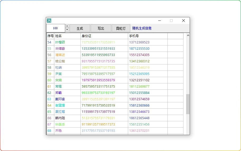Viewport: 241px width, 151px height.
Task: Select phone cell 13012374659
Action: click(x=148, y=99)
